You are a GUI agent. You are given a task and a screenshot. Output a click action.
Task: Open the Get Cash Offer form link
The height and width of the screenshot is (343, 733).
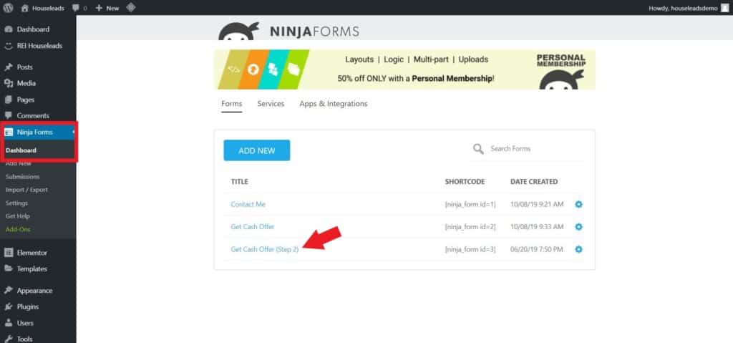coord(253,227)
